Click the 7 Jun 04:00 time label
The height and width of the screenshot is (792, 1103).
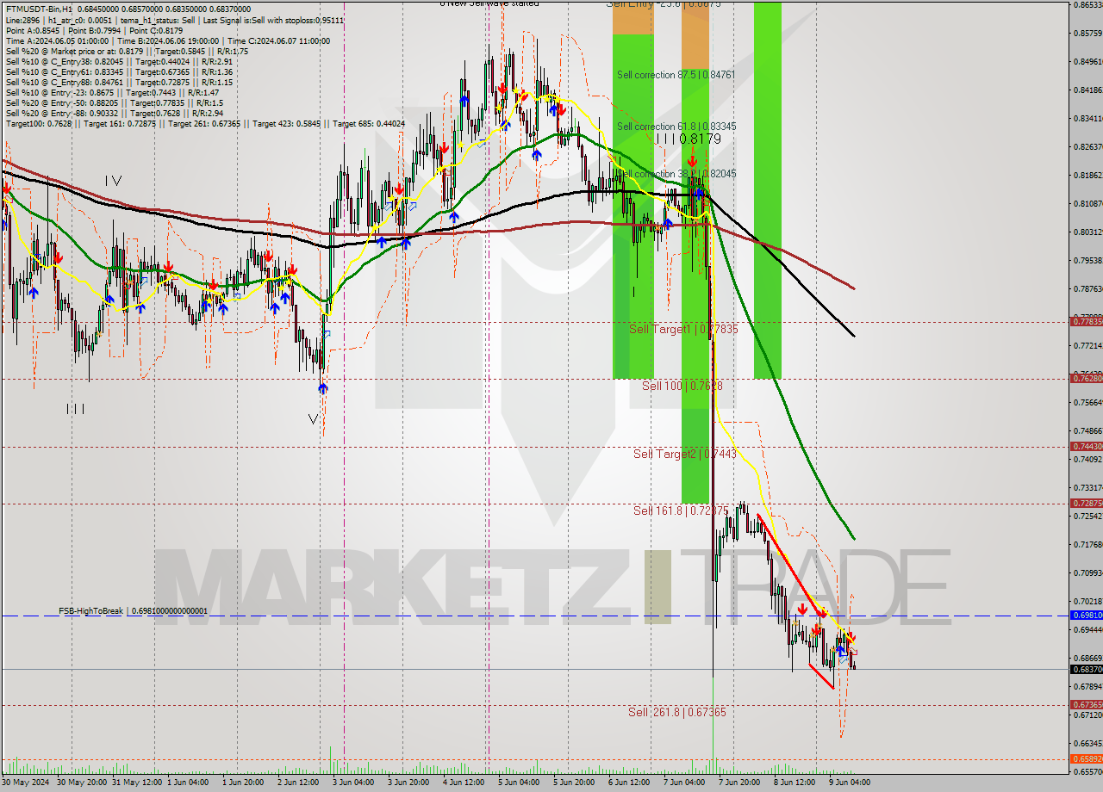[x=685, y=783]
